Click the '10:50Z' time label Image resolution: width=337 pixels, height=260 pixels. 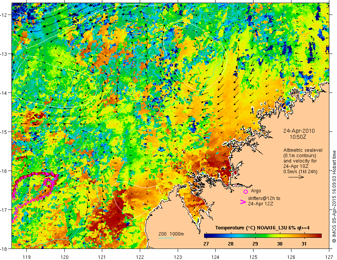tap(298, 137)
